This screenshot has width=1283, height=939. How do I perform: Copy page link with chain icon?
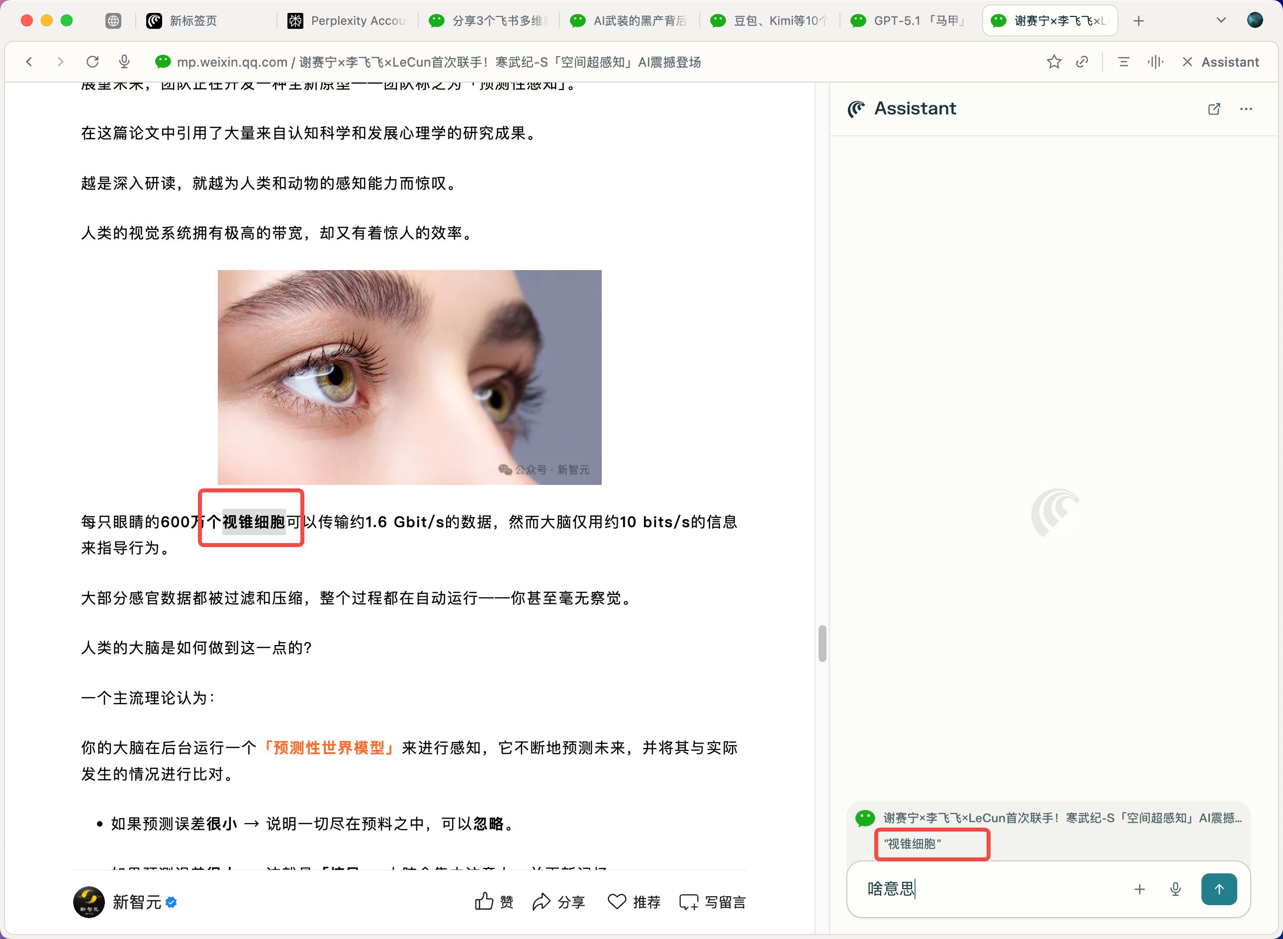coord(1082,61)
